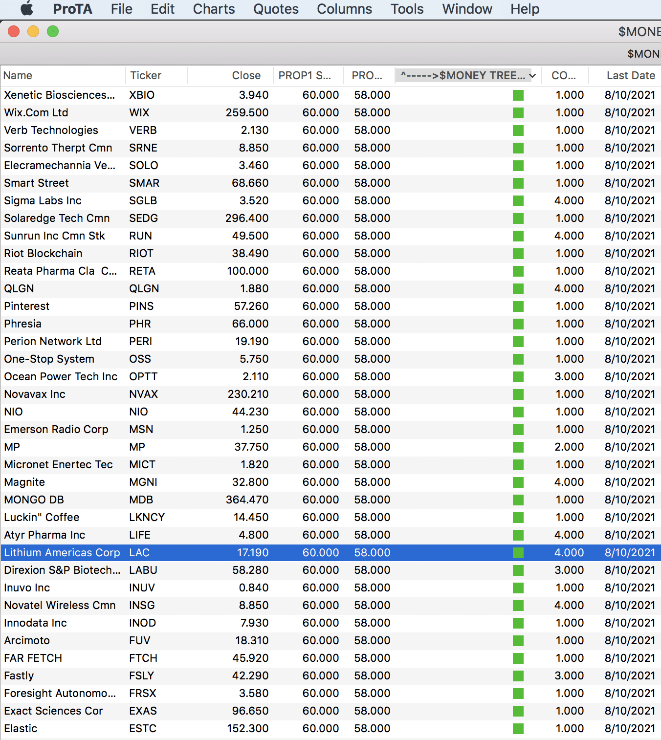The height and width of the screenshot is (740, 661).
Task: Click the green indicator in the Phresia row
Action: pos(518,324)
